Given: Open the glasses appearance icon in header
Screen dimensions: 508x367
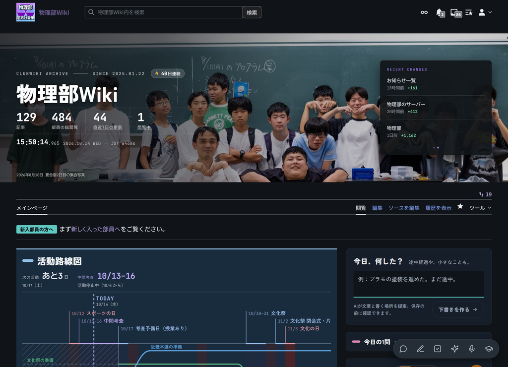Looking at the screenshot, I should tap(424, 12).
